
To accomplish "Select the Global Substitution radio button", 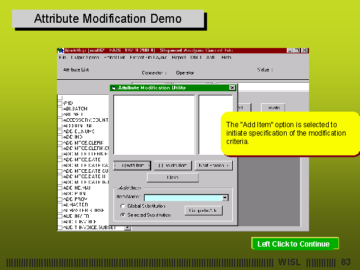I will tap(123, 206).
